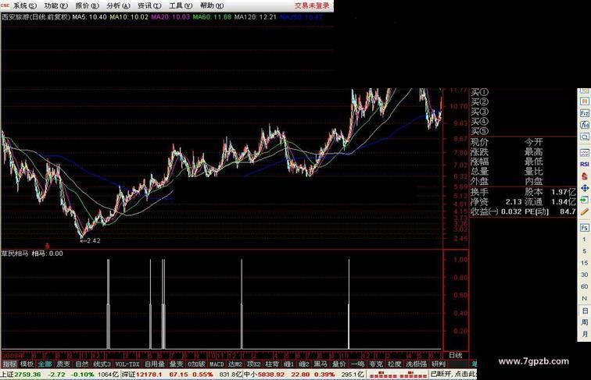
Task: Select the monthly 月 period button
Action: pos(584,334)
